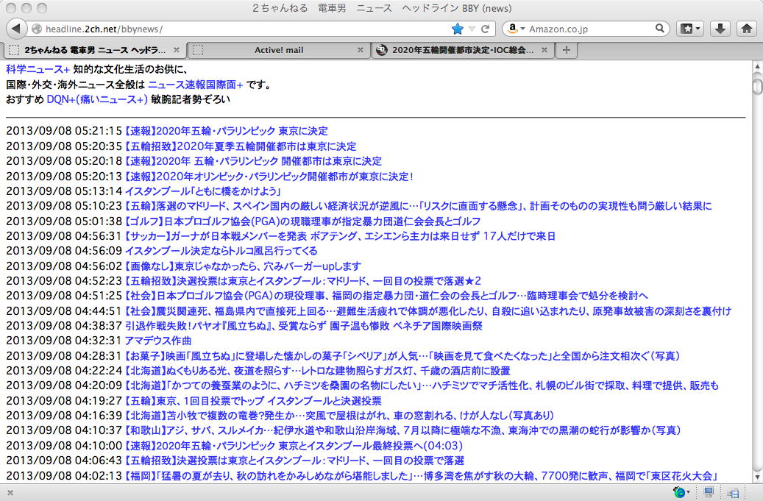Viewport: 763px width, 501px height.
Task: Open イスタンブール「ともに橋をかけよう」 link
Action: click(x=203, y=191)
